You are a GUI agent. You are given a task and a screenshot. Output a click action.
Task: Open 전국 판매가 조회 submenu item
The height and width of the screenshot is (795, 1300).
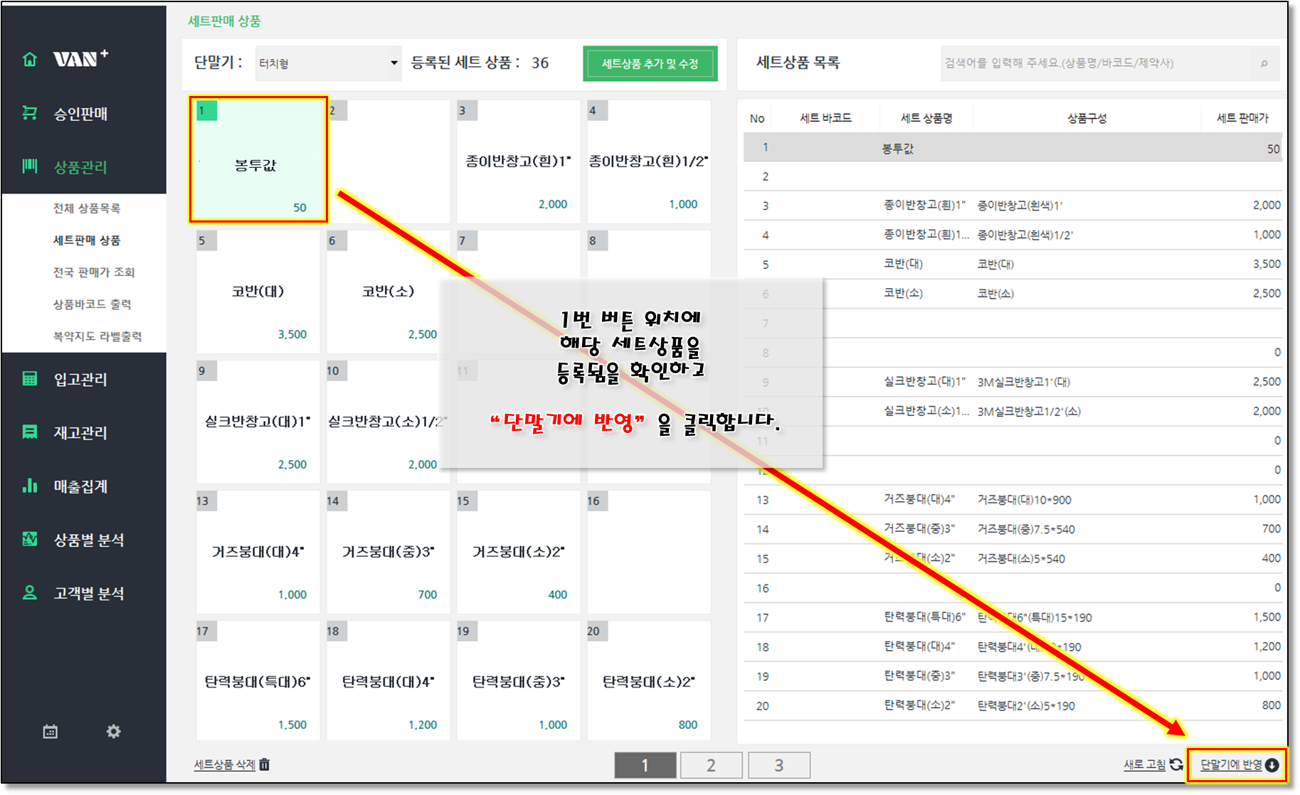pos(94,272)
